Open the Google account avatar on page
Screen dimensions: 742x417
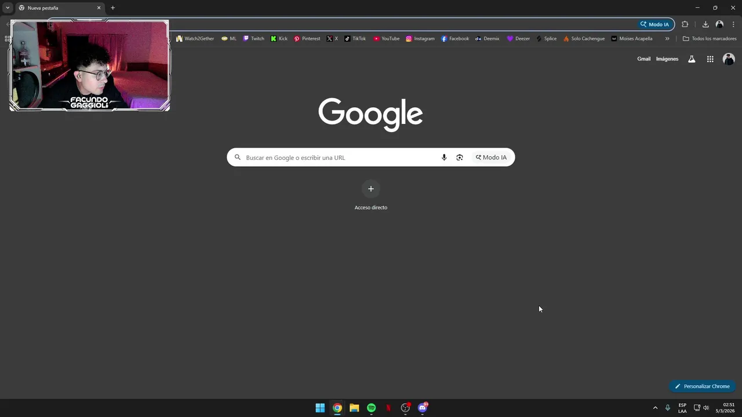click(729, 59)
